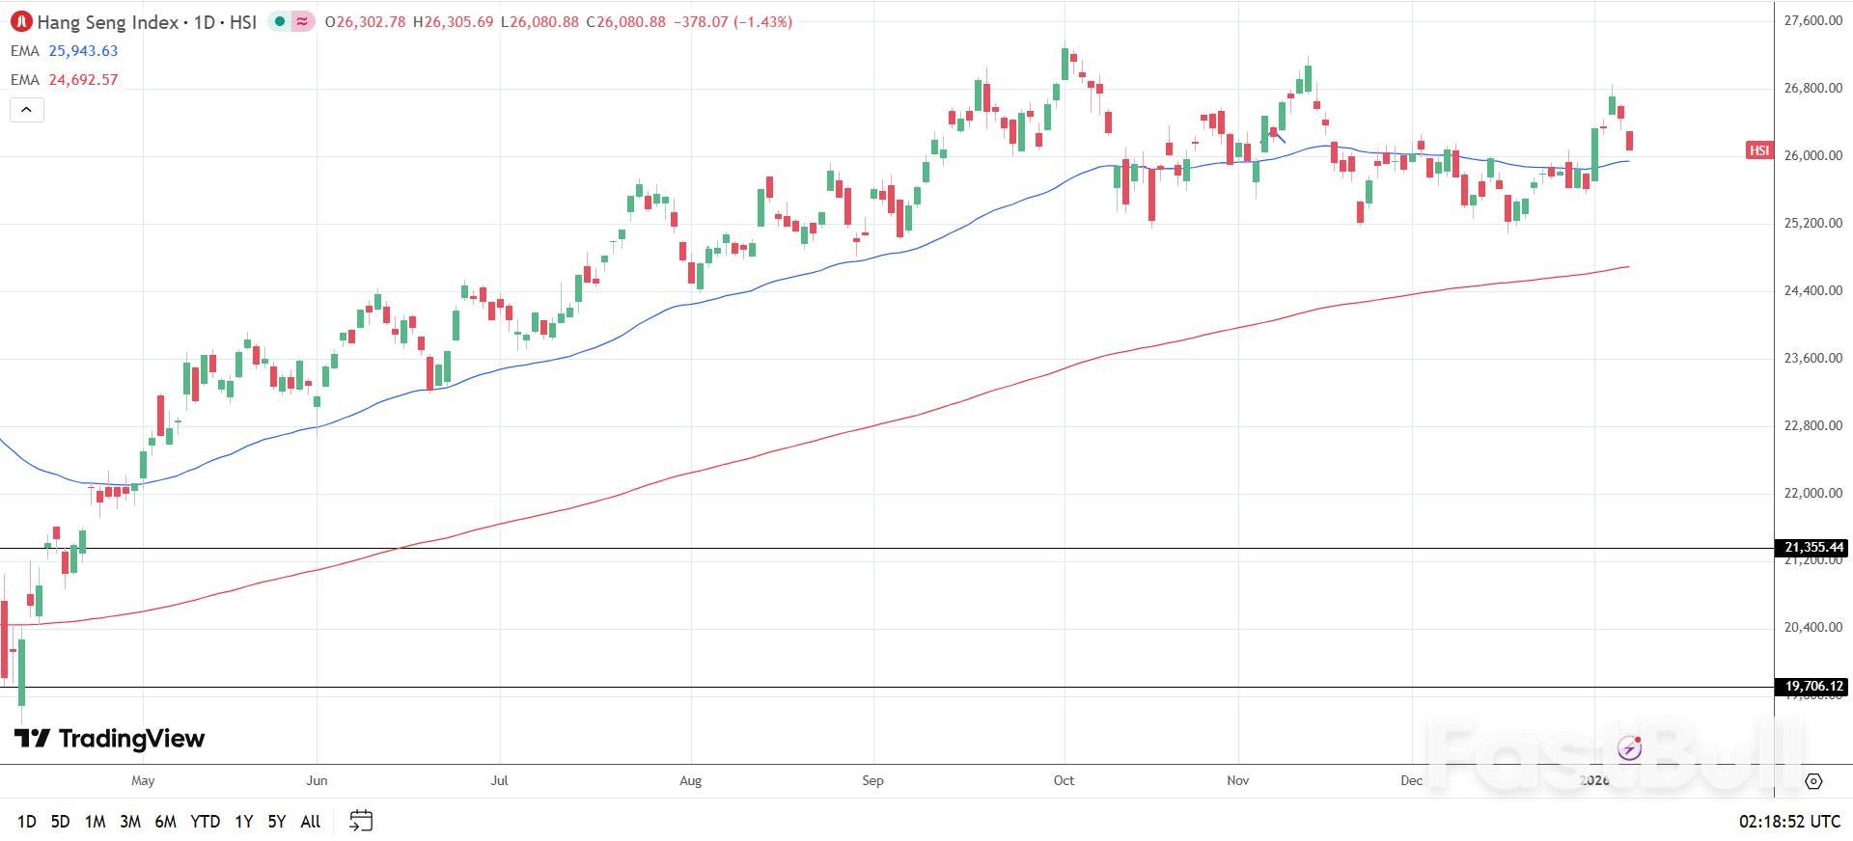Select the YTD time range
The image size is (1853, 841).
pos(205,822)
